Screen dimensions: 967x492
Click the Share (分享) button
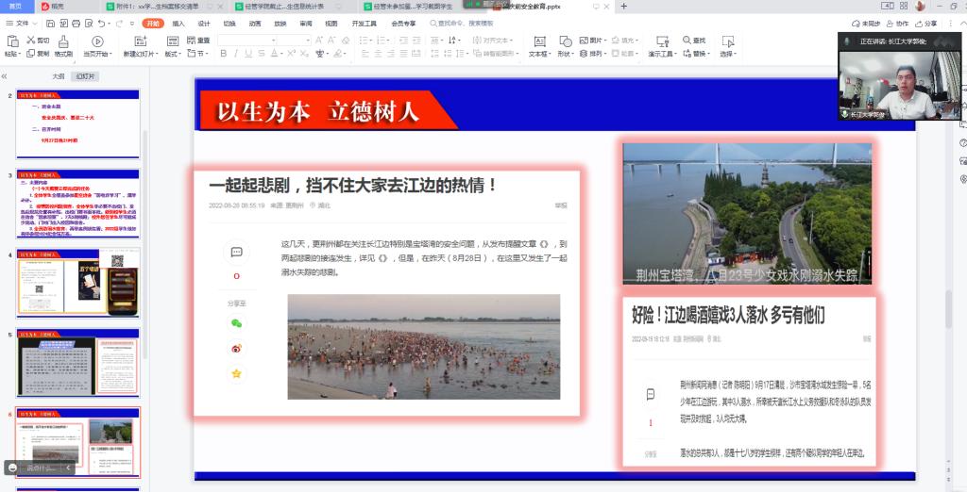[x=925, y=23]
